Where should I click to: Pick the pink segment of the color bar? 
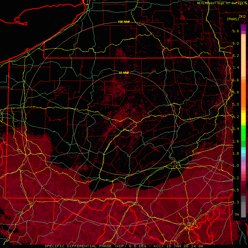(x=243, y=167)
